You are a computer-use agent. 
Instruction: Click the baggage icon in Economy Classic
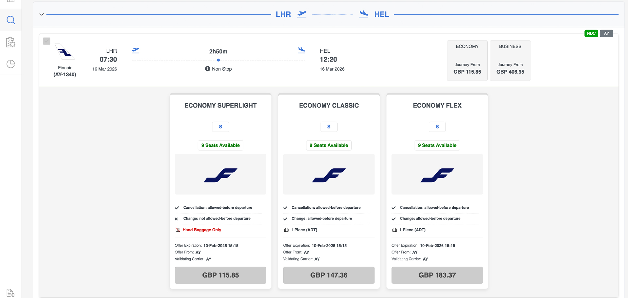[x=286, y=230]
